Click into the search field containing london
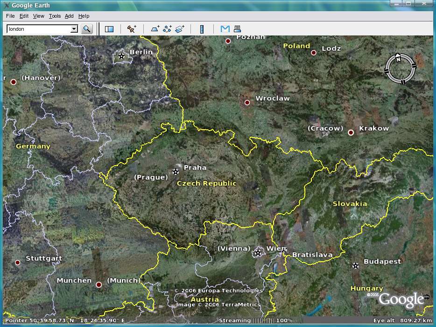Image resolution: width=436 pixels, height=327 pixels. [x=37, y=29]
